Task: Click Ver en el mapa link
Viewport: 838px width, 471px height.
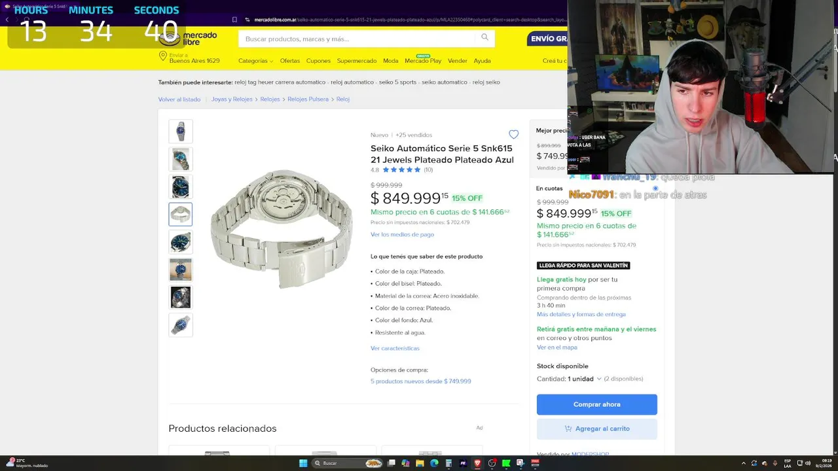Action: tap(557, 347)
